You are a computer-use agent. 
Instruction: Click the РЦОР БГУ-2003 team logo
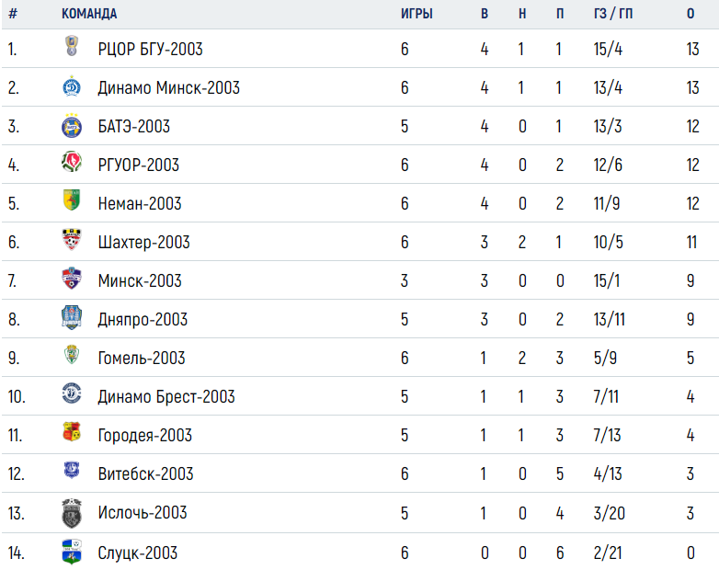[72, 46]
